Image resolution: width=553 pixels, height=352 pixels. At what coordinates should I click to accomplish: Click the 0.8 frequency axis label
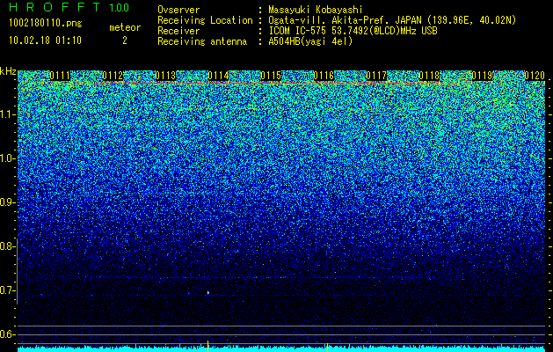point(7,246)
